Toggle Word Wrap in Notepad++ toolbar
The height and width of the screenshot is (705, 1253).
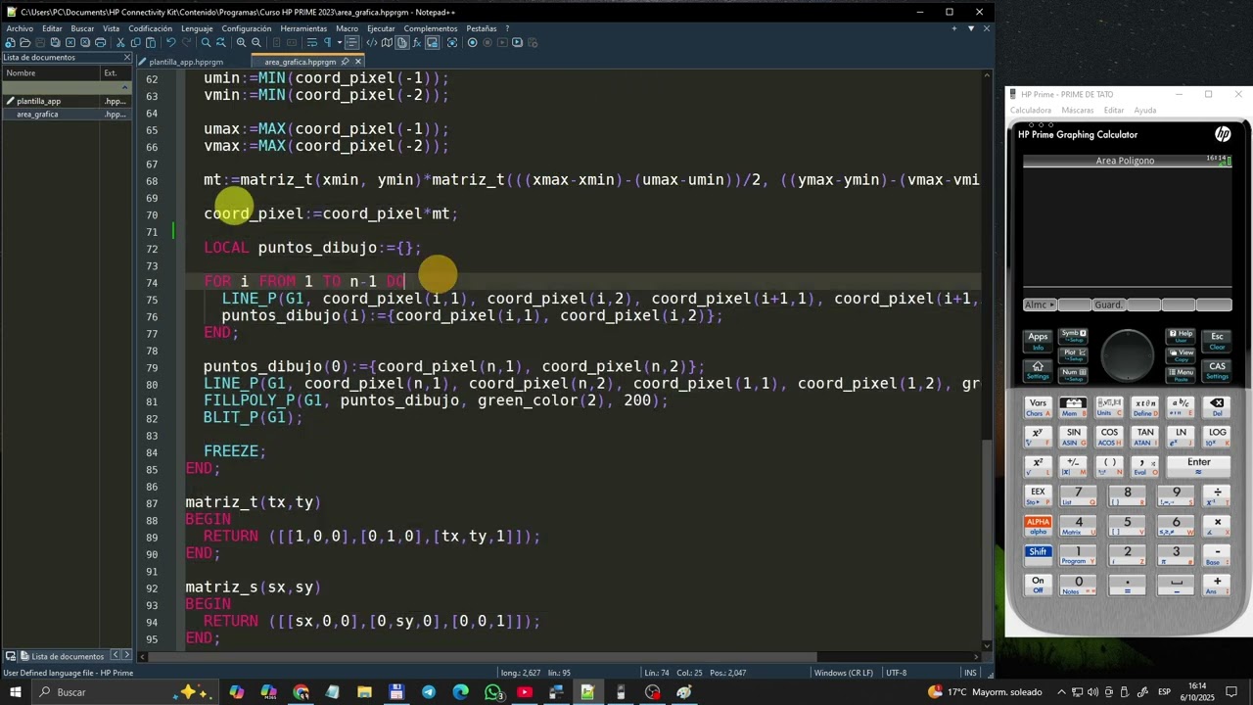312,42
